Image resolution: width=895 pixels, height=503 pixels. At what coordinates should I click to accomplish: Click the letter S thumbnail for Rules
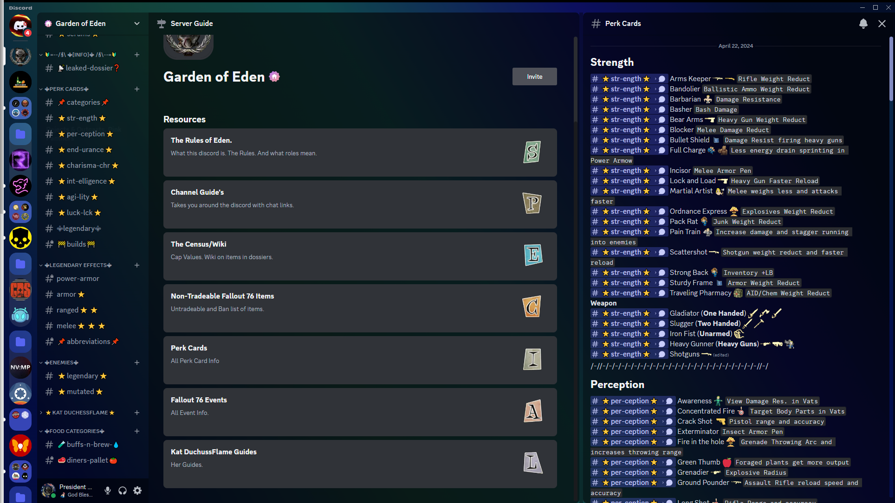click(x=532, y=152)
